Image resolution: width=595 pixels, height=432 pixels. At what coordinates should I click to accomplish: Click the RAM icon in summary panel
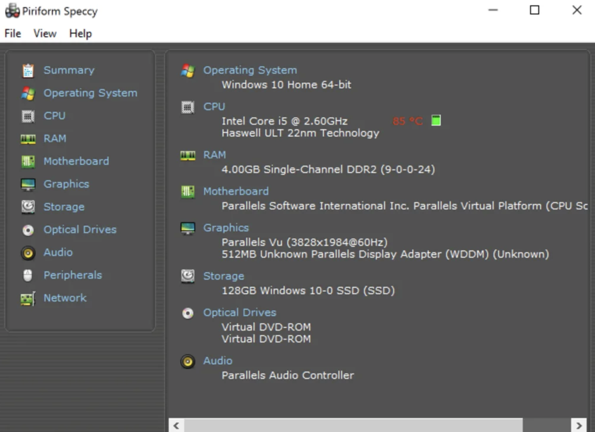pos(188,155)
